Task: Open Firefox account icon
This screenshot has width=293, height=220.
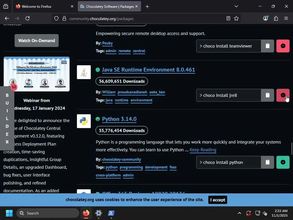Action: 266,18
